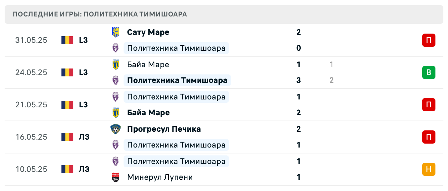Open the Байа Маре team link
The image size is (448, 191).
148,64
